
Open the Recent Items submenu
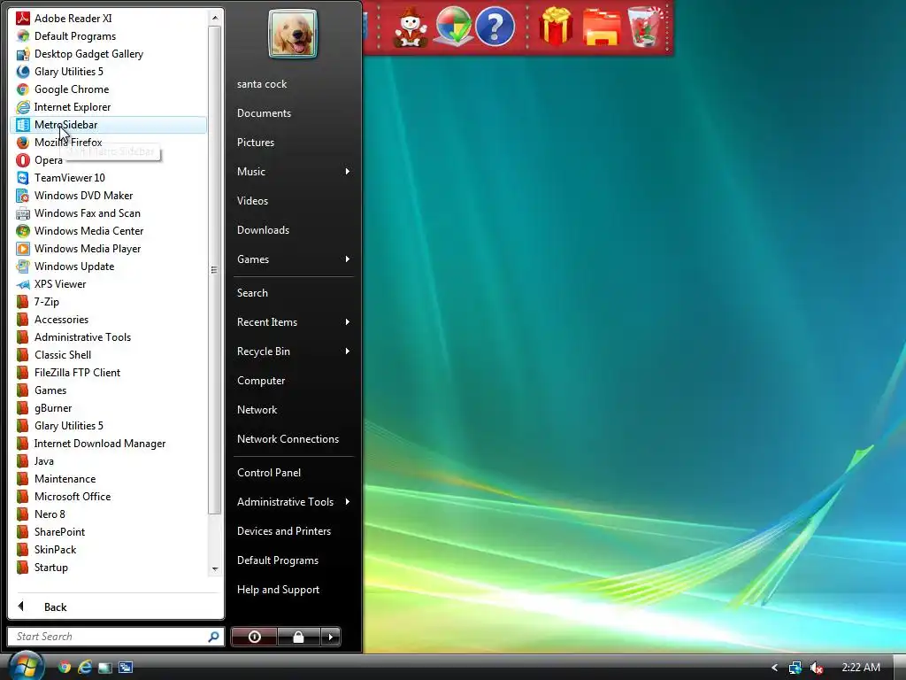pyautogui.click(x=294, y=322)
